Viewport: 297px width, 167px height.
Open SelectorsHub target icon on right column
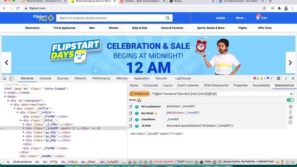(x=291, y=107)
